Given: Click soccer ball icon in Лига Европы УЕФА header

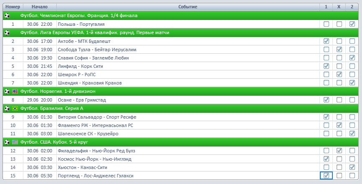Looking at the screenshot, I should pyautogui.click(x=7, y=33).
